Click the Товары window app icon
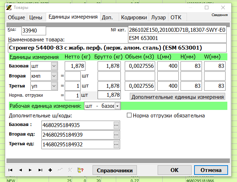 click(9, 7)
